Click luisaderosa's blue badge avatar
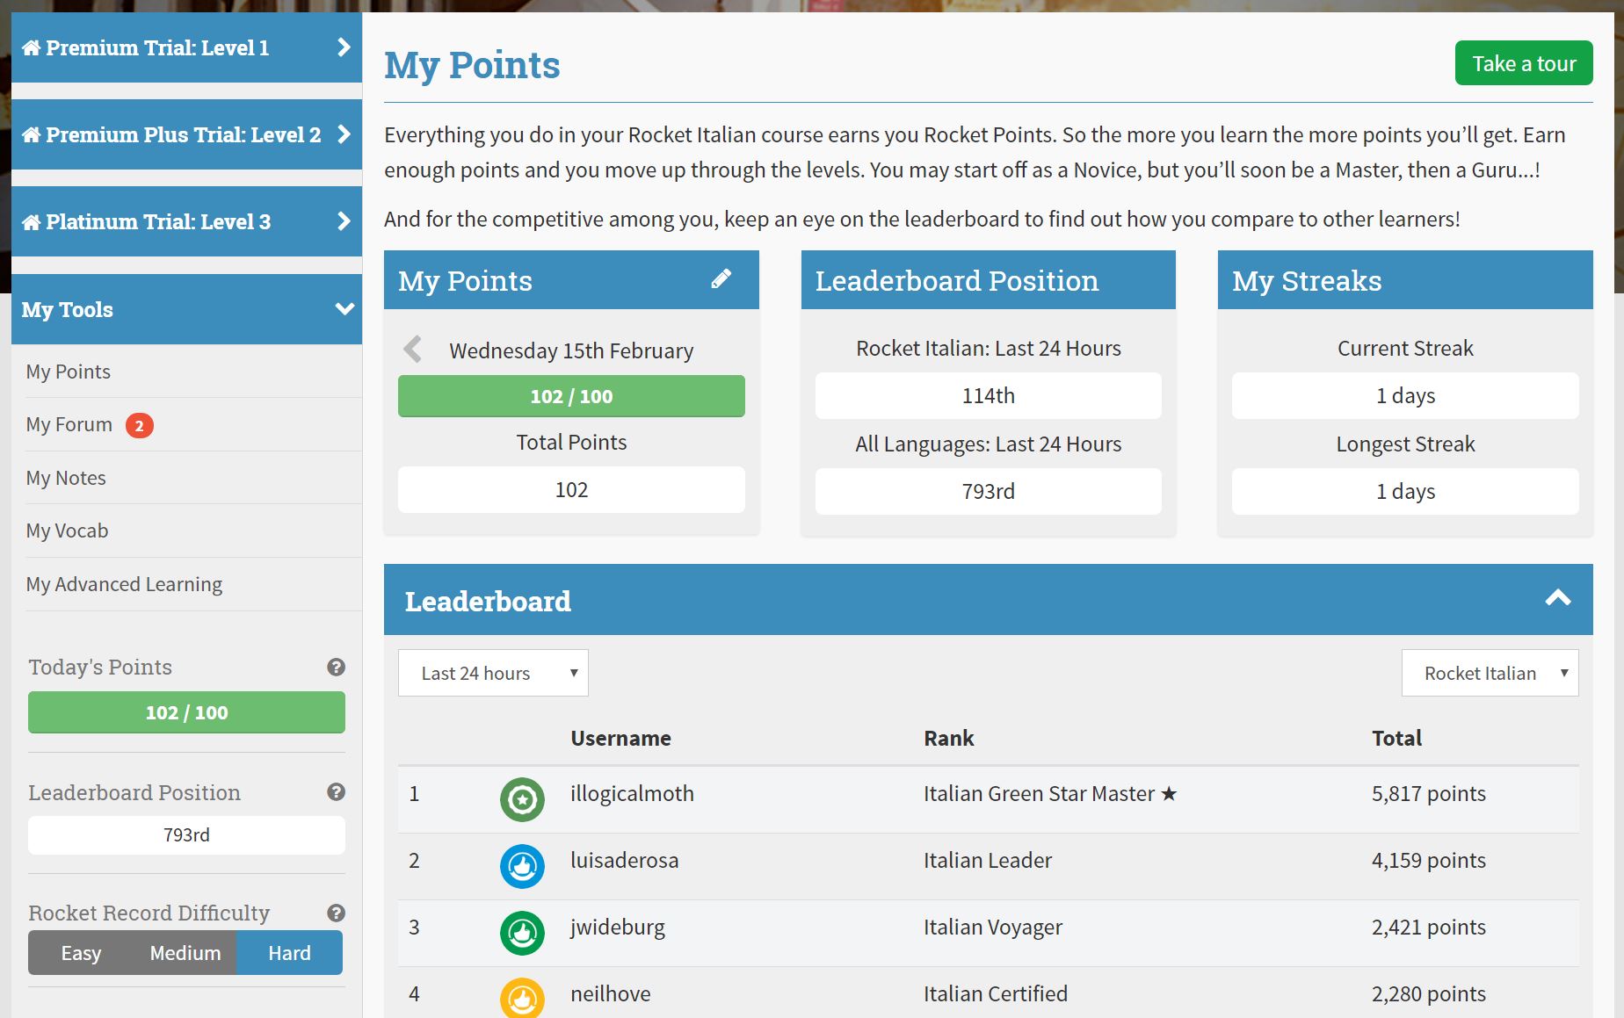 (x=522, y=866)
